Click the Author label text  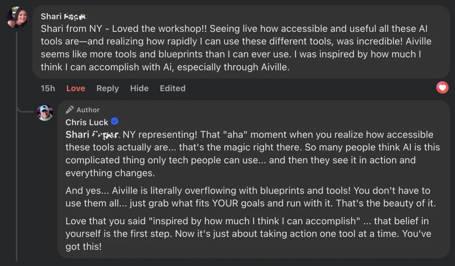click(x=88, y=110)
